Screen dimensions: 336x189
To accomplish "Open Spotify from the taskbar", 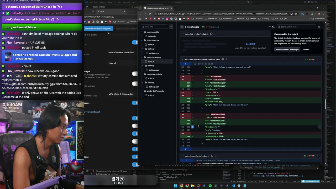I will 210,186.
